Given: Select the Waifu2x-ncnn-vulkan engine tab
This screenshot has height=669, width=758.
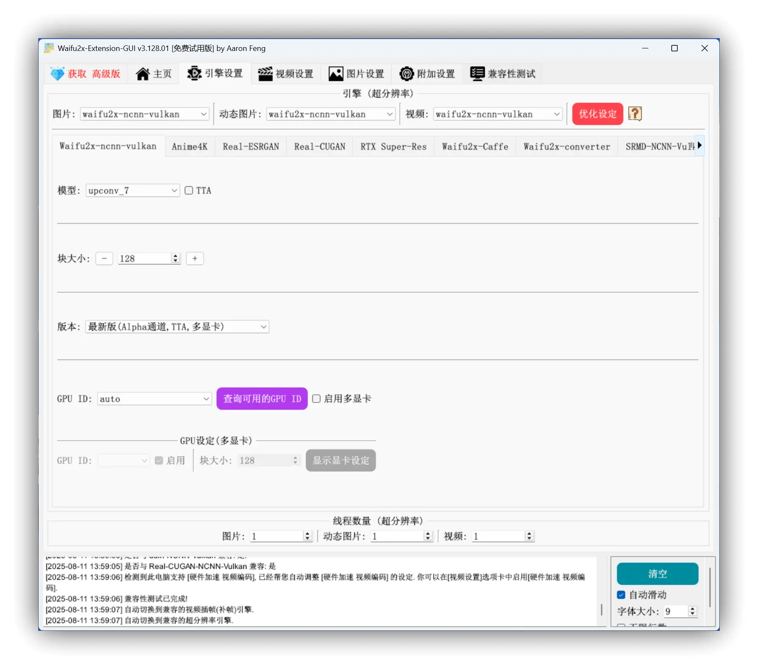Looking at the screenshot, I should [x=108, y=146].
